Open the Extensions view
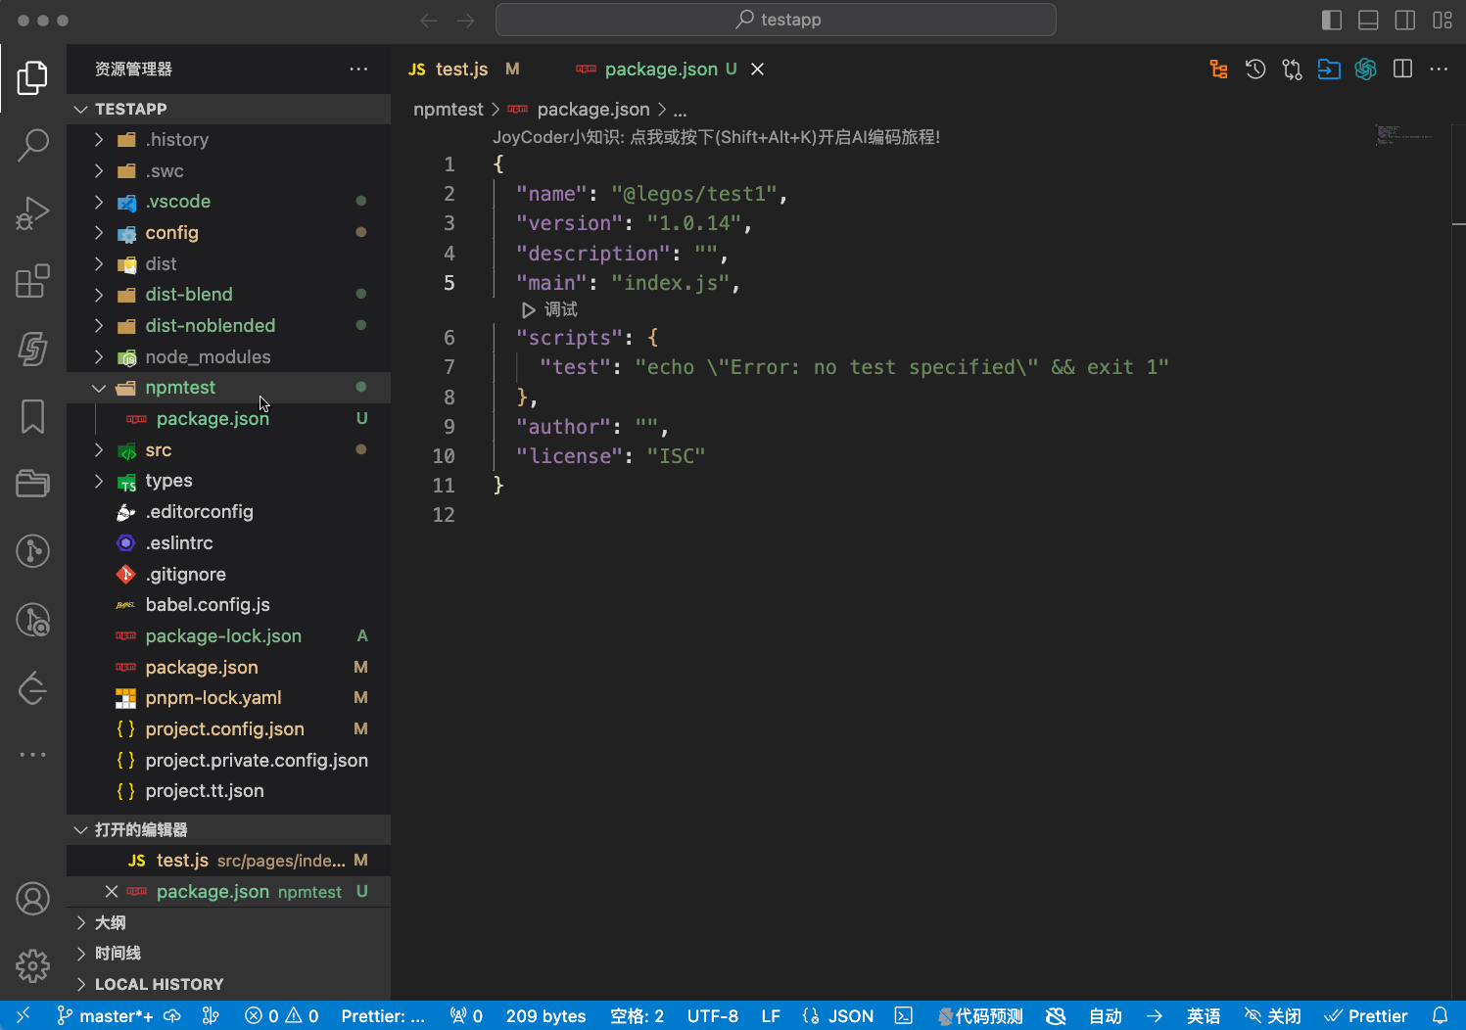Viewport: 1466px width, 1030px height. [x=32, y=281]
